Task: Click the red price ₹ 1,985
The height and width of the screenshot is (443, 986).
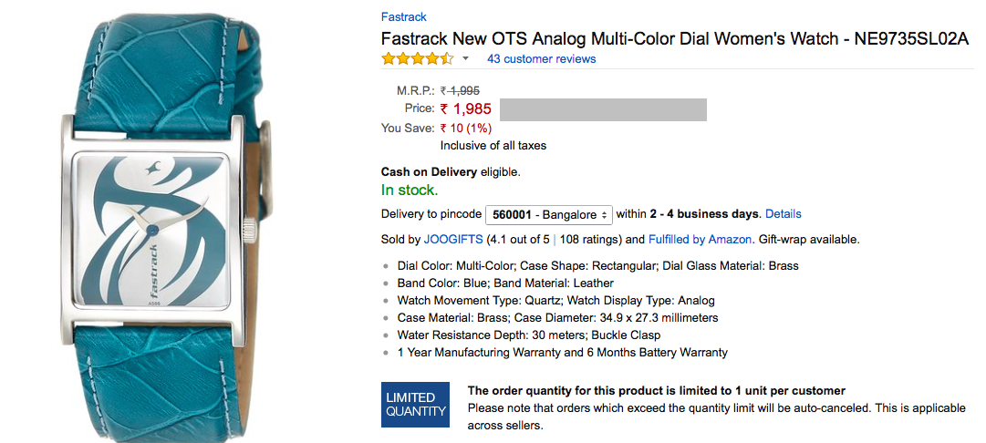Action: pyautogui.click(x=465, y=109)
